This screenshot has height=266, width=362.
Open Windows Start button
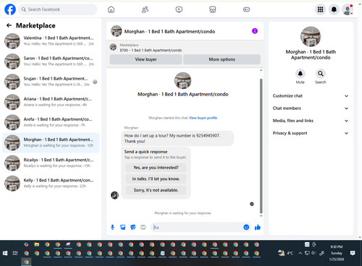pyautogui.click(x=5, y=253)
